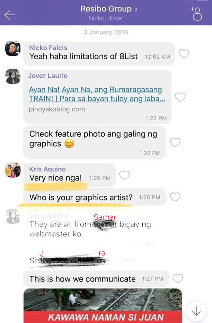Open the "Ayan Na! Ayan Na" article link
This screenshot has width=212, height=323.
(x=97, y=94)
